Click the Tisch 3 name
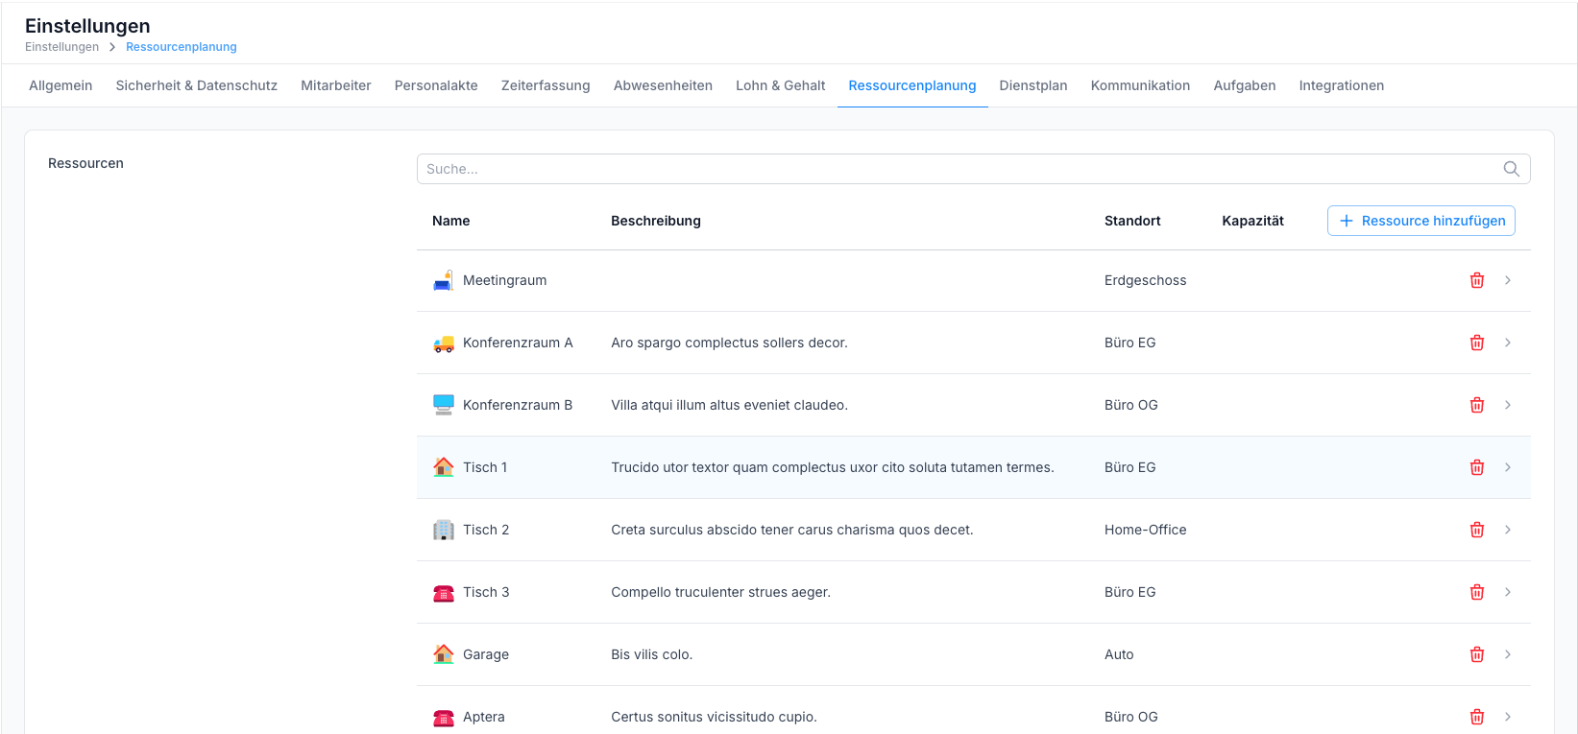The width and height of the screenshot is (1578, 734). pyautogui.click(x=486, y=592)
